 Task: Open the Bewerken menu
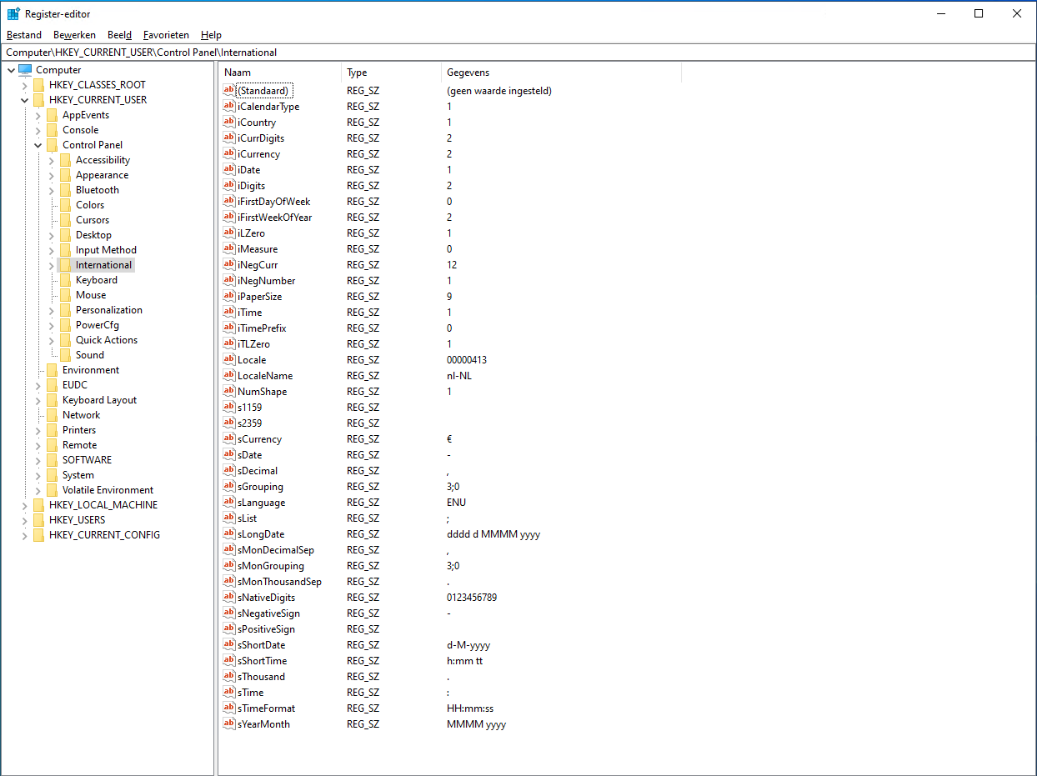pyautogui.click(x=74, y=35)
